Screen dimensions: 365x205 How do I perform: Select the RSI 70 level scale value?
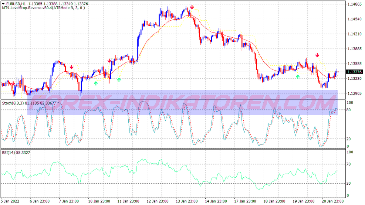tap(349, 164)
